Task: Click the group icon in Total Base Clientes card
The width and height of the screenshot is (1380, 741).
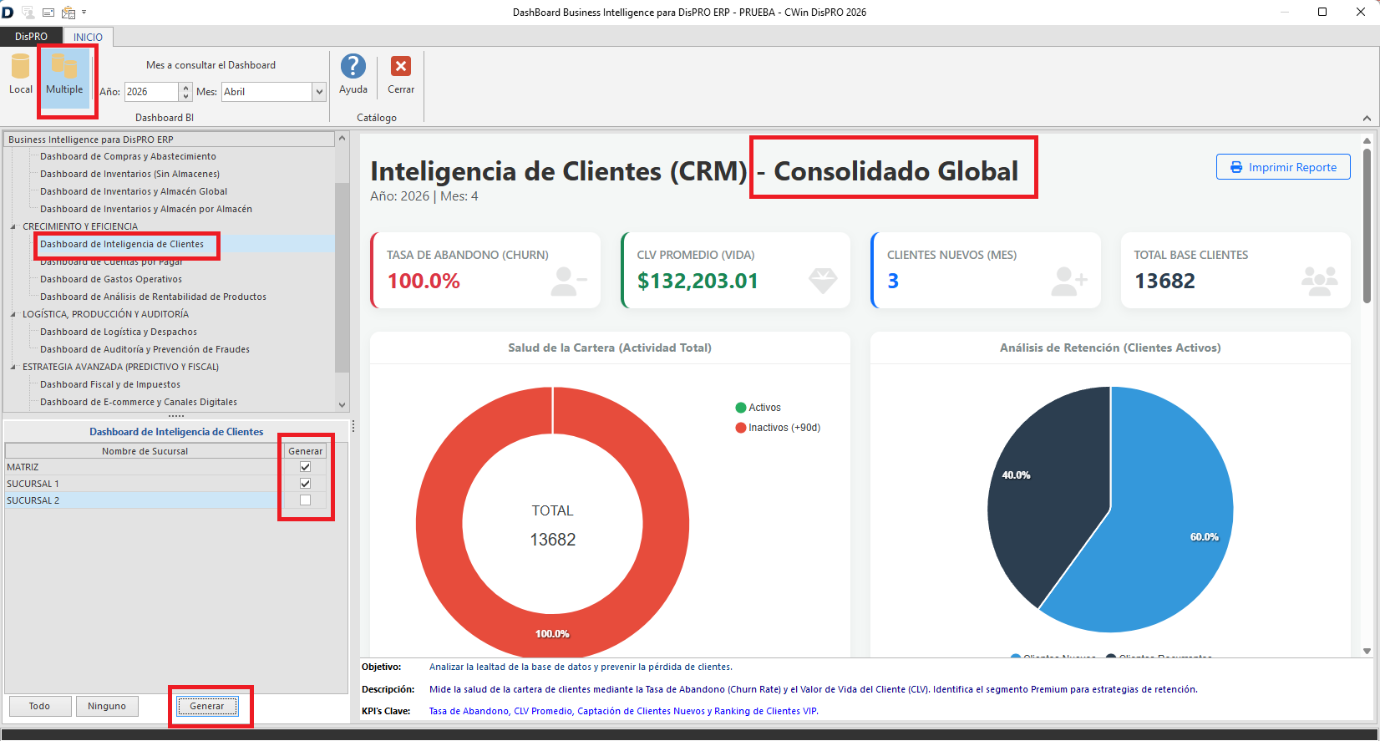Action: (x=1320, y=282)
